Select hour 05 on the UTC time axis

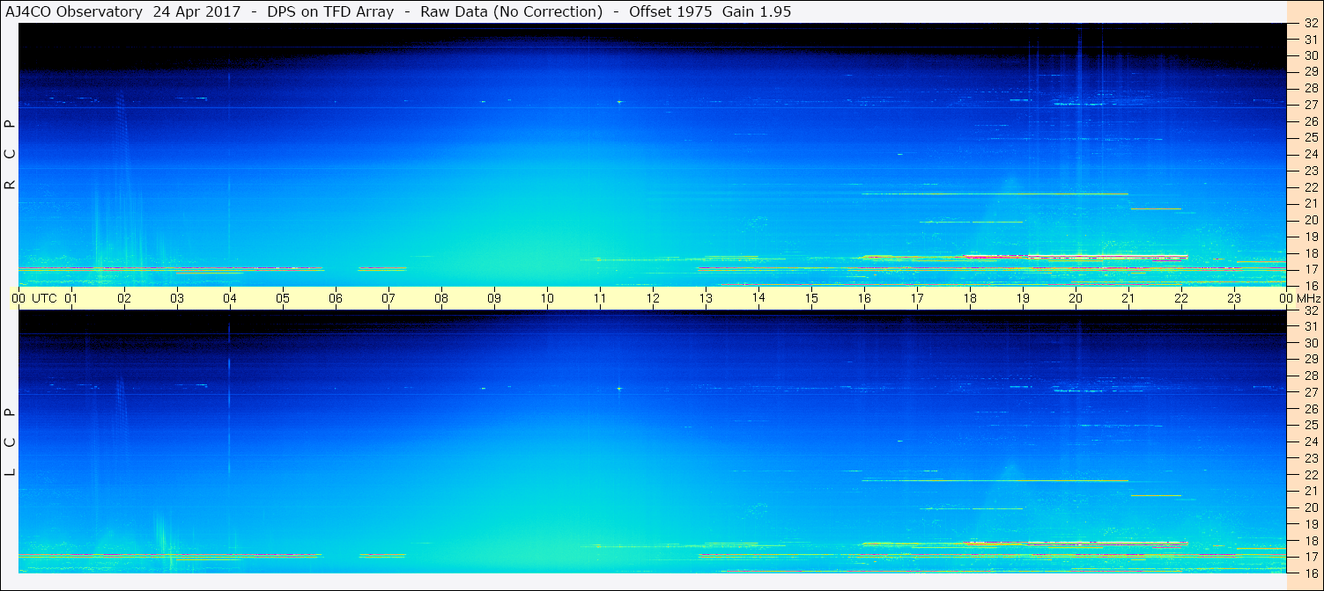[283, 298]
